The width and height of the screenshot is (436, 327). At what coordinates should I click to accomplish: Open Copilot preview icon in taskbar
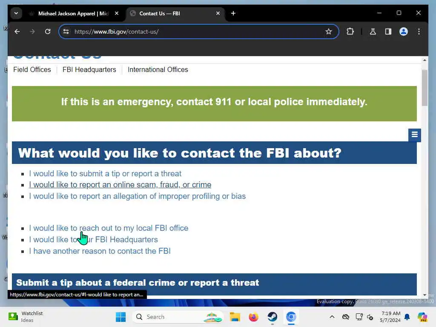point(422,317)
